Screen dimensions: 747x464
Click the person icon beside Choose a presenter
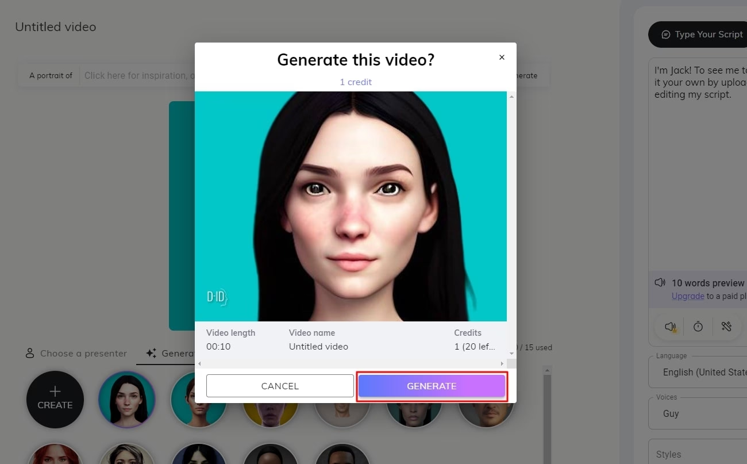tap(30, 354)
